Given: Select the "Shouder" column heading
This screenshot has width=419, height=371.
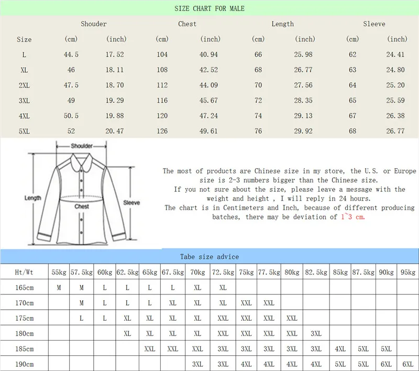Looking at the screenshot, I should click(94, 24).
